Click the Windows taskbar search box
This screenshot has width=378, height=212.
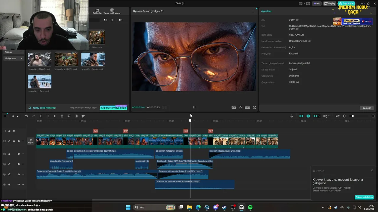click(x=155, y=207)
